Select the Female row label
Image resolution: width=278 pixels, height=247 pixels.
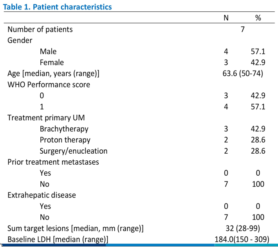52,62
